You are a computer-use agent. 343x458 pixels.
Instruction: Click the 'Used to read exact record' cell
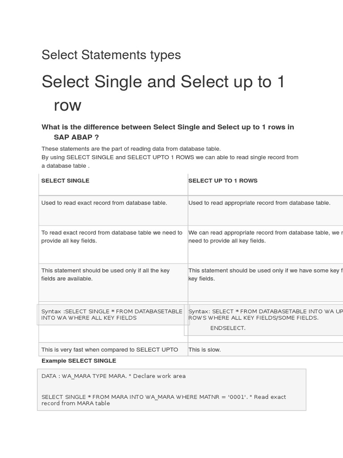coord(104,203)
